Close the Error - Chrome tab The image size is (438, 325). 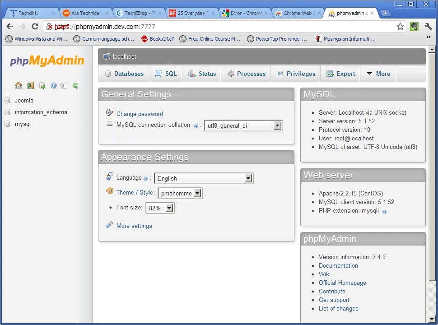(266, 13)
